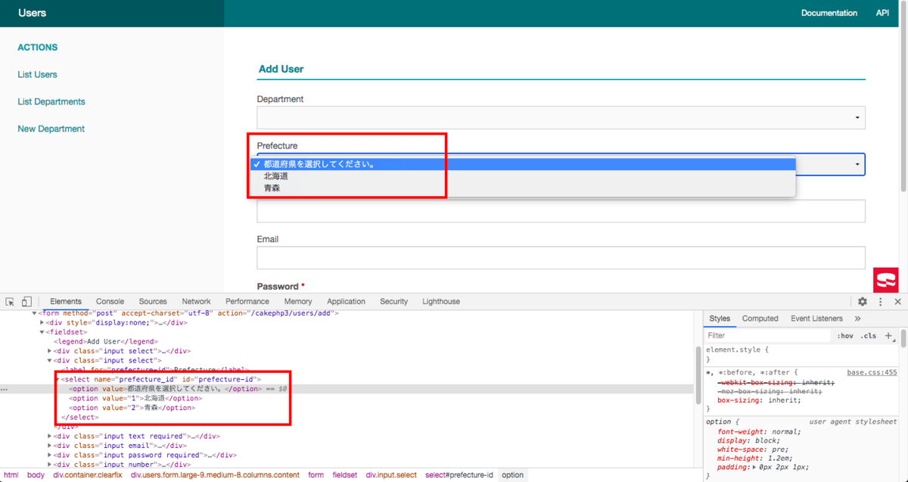Viewport: 908px width, 482px height.
Task: Select html in the breadcrumb bar
Action: (x=11, y=475)
